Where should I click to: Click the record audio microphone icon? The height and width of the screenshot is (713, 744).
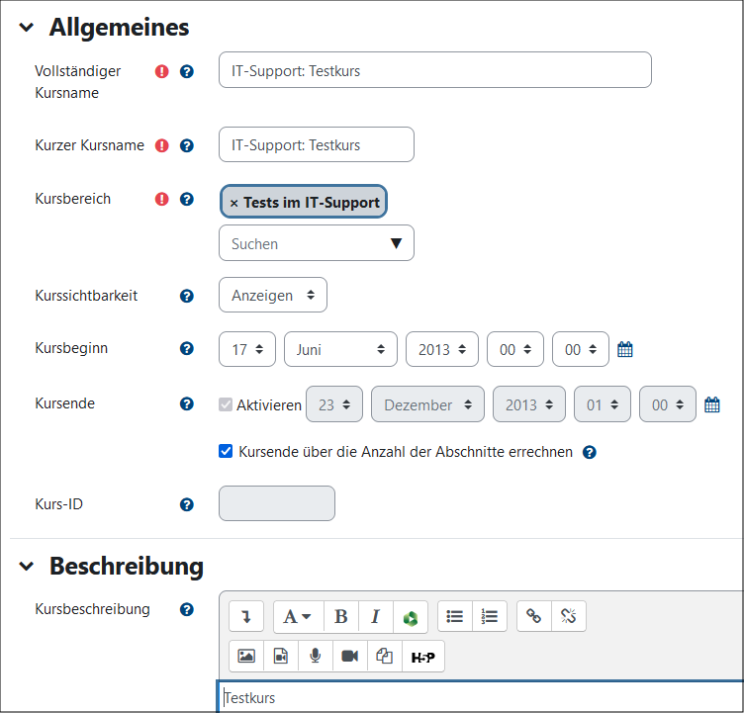[x=315, y=656]
